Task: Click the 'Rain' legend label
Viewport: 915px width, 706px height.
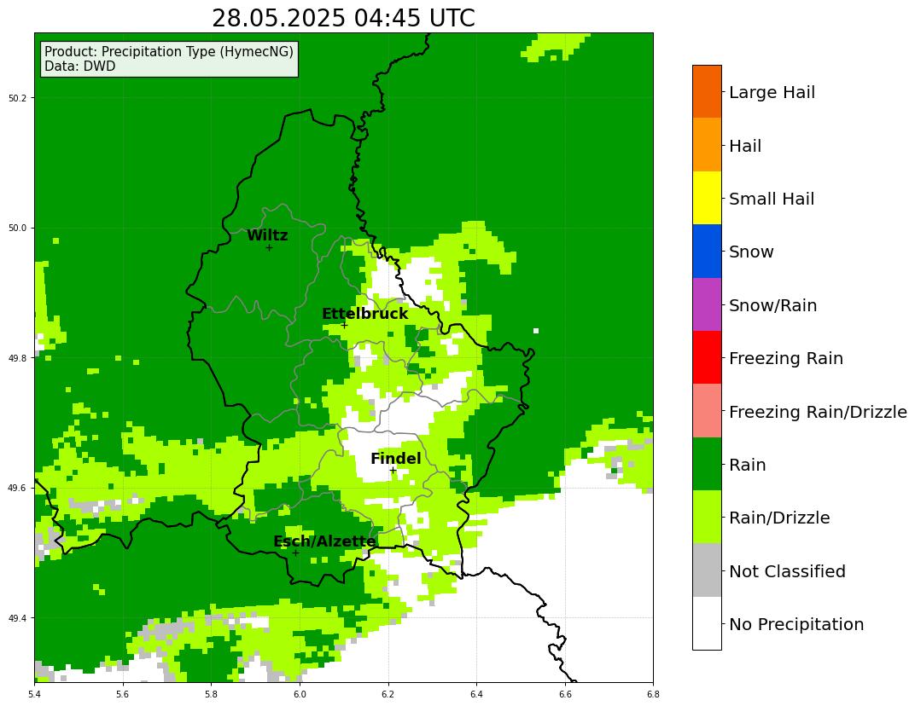Action: (x=747, y=466)
